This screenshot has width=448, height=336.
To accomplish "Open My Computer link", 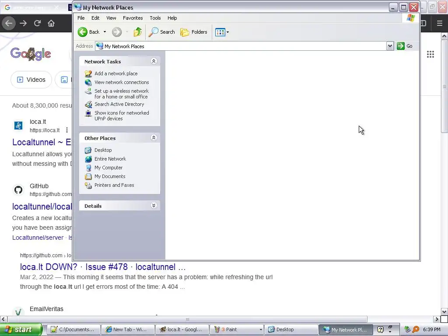I will (108, 168).
